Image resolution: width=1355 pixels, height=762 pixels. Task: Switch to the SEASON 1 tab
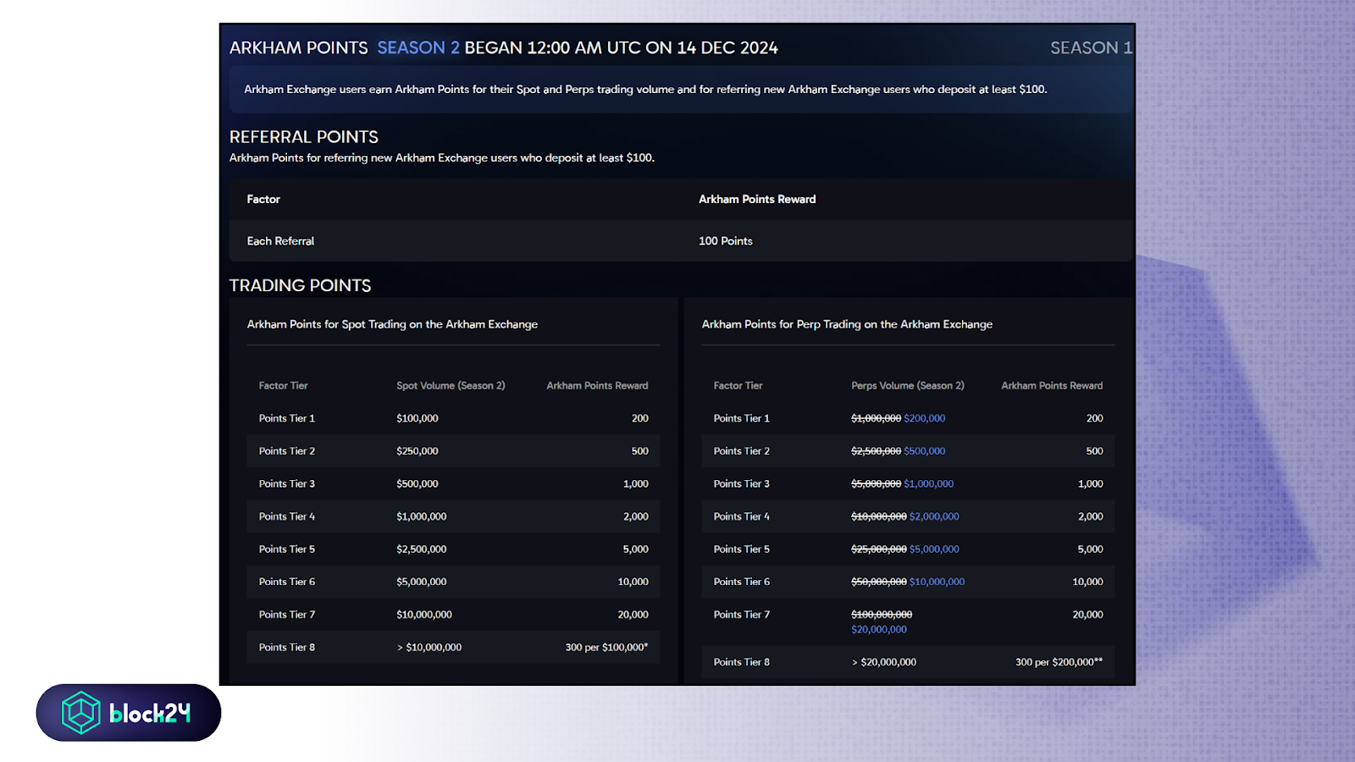tap(1091, 48)
